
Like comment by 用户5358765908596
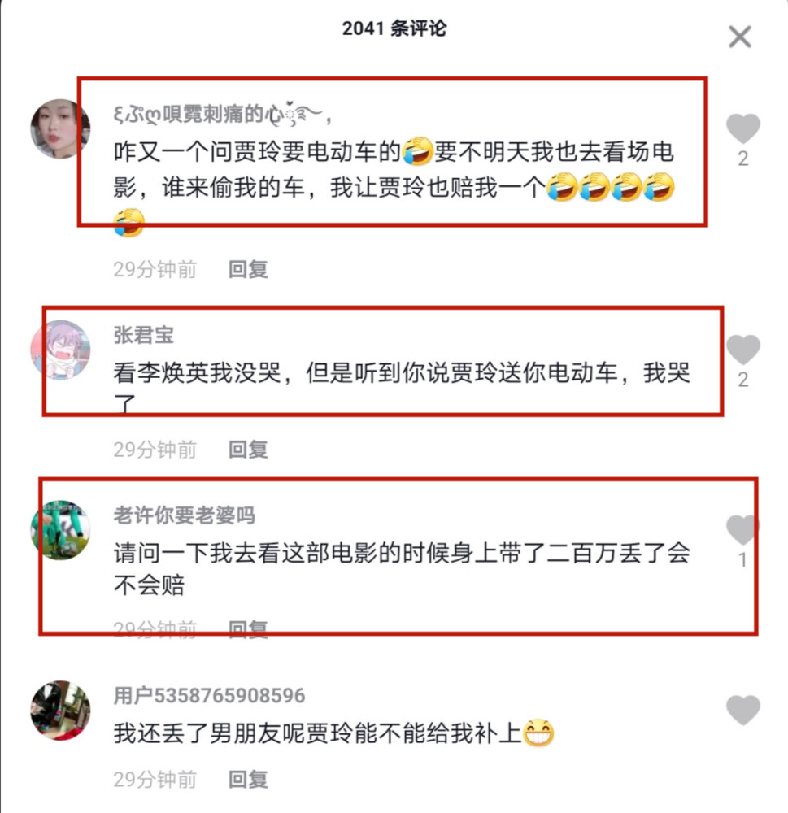[743, 710]
